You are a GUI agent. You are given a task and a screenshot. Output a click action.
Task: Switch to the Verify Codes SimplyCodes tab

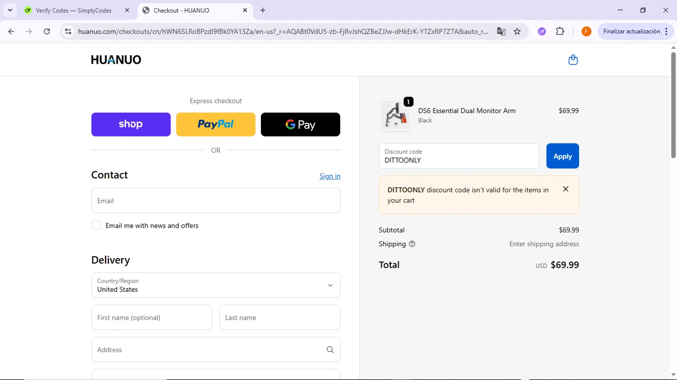[74, 10]
